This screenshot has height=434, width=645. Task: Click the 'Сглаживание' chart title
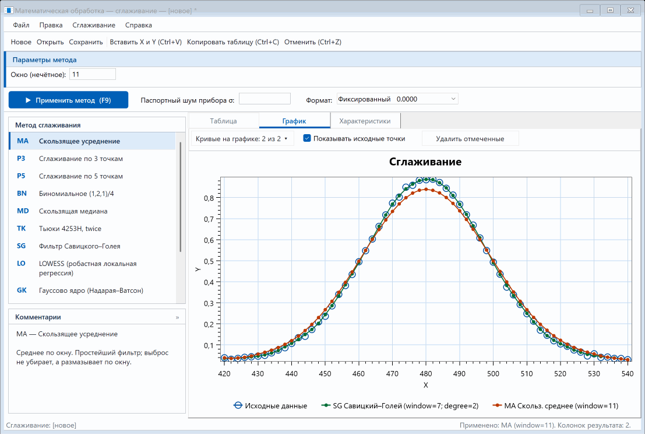pyautogui.click(x=425, y=162)
